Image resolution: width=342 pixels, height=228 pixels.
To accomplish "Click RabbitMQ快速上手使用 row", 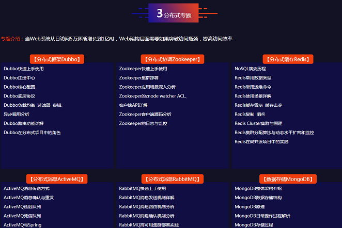I will point(143,189).
